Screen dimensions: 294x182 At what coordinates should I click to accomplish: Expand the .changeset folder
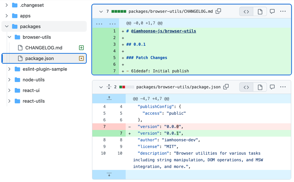click(7, 5)
